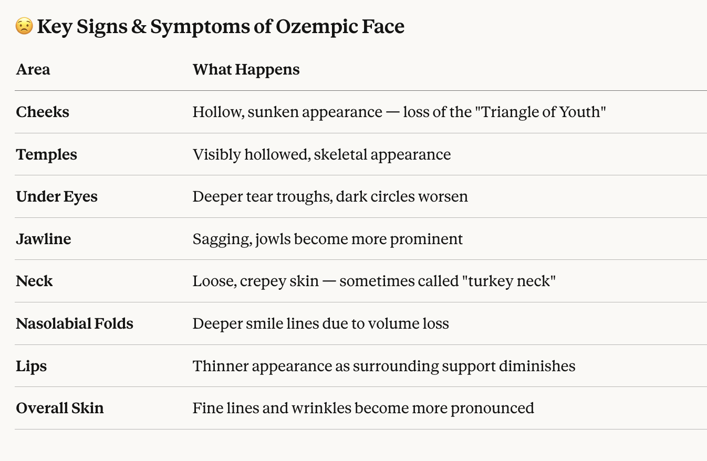
Task: Select the "Lips" row label
Action: (x=32, y=366)
